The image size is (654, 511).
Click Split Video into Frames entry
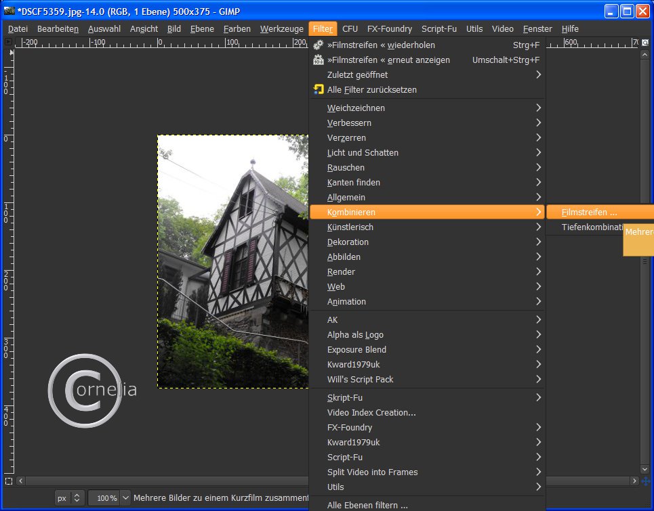click(x=372, y=472)
